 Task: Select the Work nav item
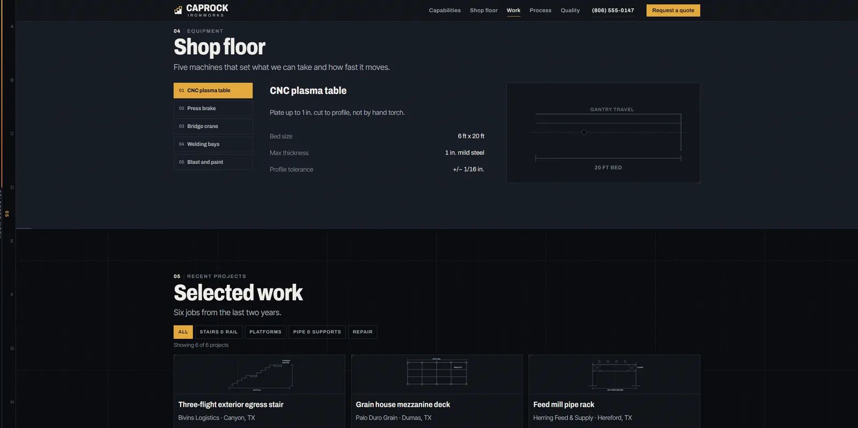(x=513, y=10)
